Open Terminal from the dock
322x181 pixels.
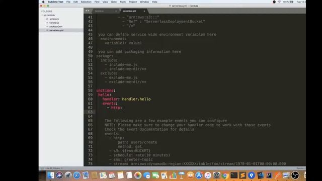(234, 175)
